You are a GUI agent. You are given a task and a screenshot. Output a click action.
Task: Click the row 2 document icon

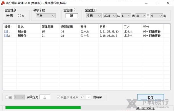(6, 36)
